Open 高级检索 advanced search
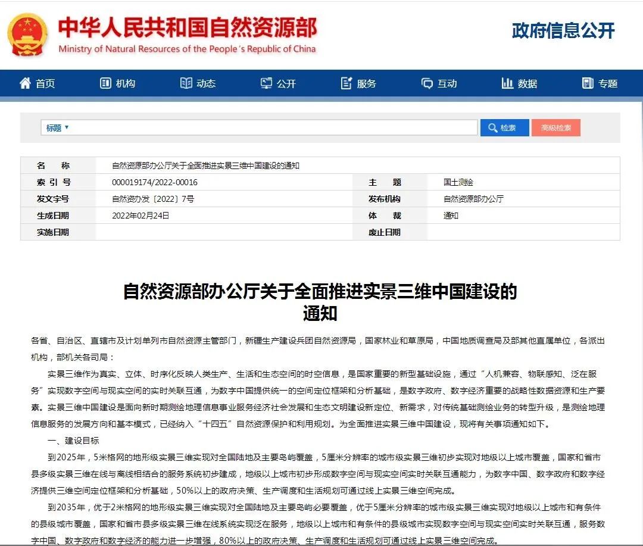This screenshot has height=546, width=643. coord(555,128)
